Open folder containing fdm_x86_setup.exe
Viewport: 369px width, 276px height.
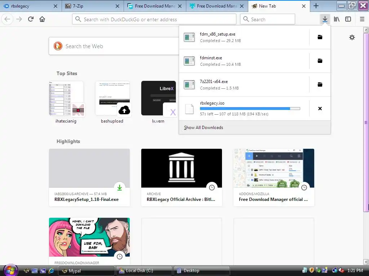tap(320, 37)
